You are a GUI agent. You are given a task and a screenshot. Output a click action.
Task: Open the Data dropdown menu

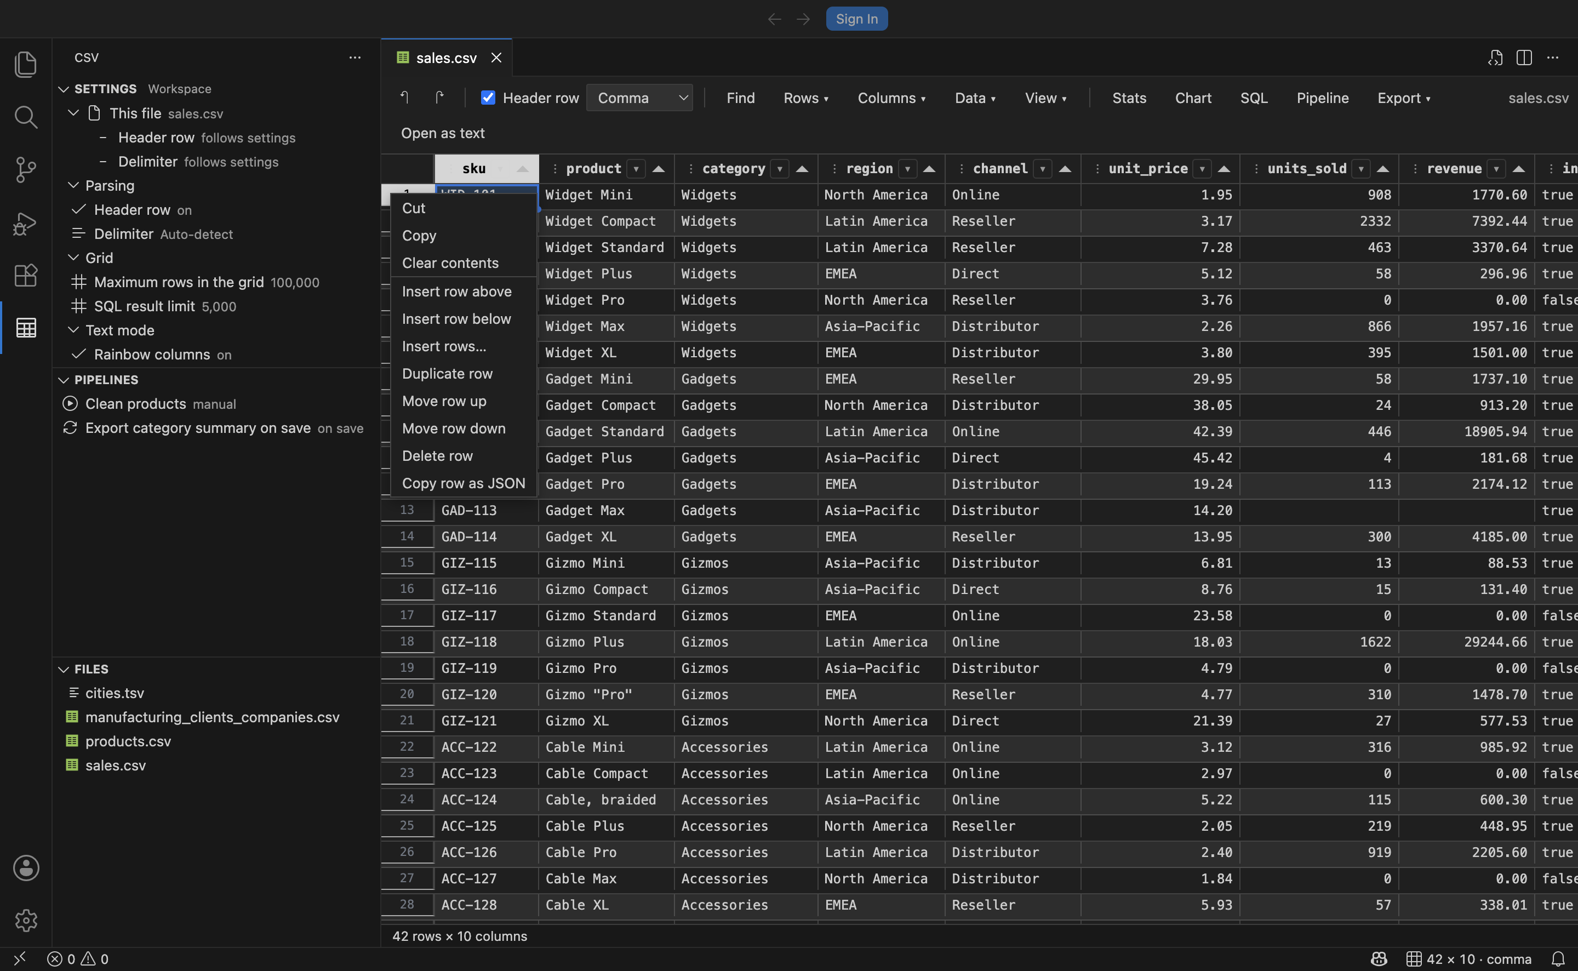(975, 98)
